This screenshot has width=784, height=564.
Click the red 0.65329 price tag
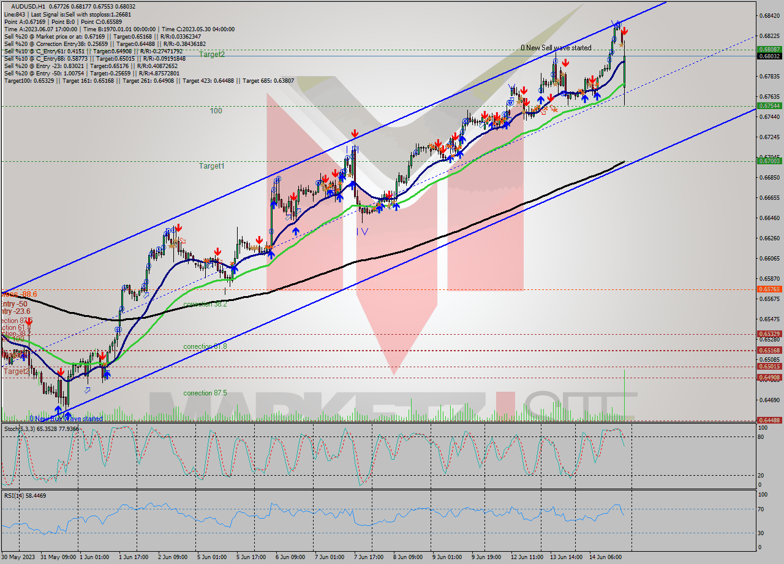pos(769,334)
